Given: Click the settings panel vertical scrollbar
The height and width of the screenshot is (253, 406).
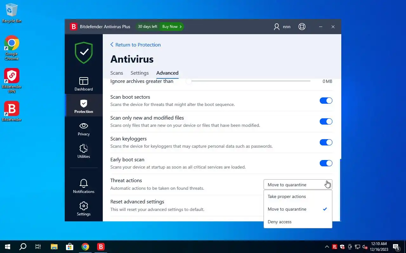Looking at the screenshot, I should 340,190.
